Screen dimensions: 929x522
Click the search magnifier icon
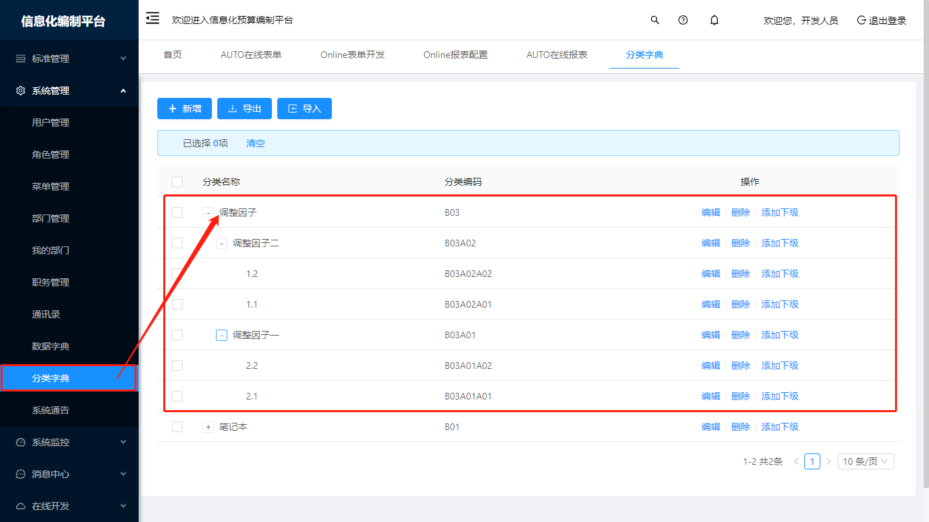(654, 19)
